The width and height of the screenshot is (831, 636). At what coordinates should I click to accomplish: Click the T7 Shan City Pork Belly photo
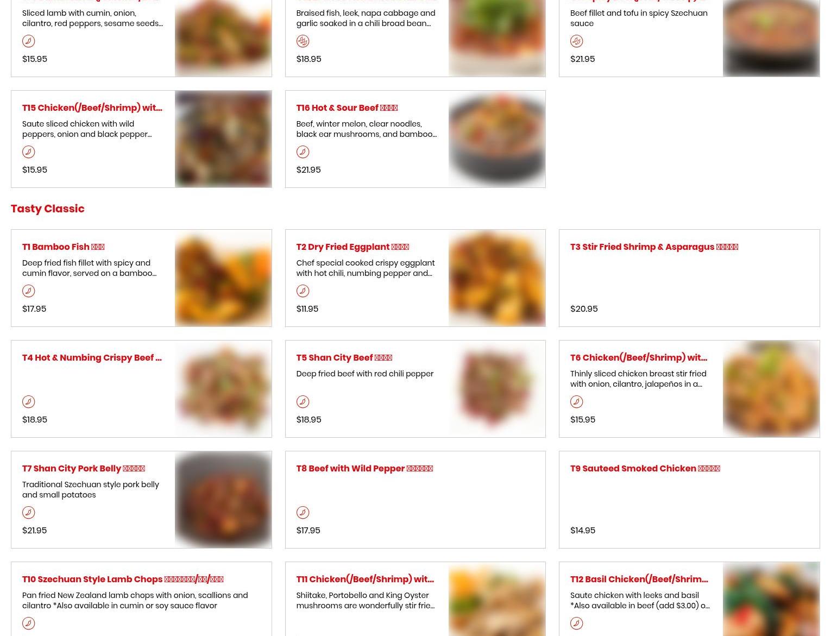tap(223, 500)
